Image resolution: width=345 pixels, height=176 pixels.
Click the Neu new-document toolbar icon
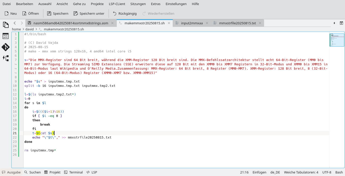[x=7, y=13]
